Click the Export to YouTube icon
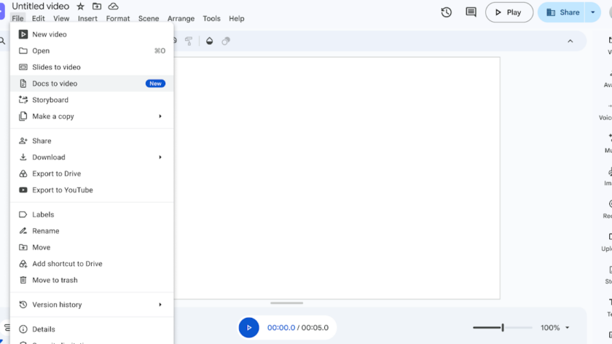The height and width of the screenshot is (344, 612). tap(23, 190)
